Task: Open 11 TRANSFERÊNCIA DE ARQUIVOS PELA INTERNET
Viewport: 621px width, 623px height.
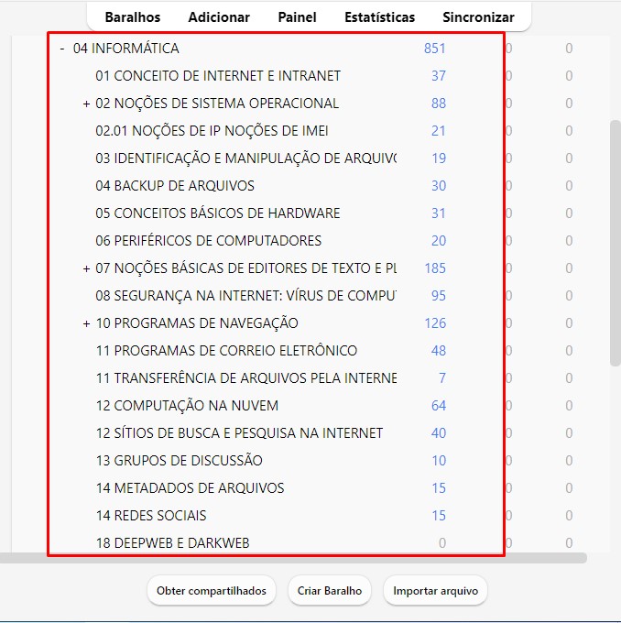Action: [x=246, y=377]
